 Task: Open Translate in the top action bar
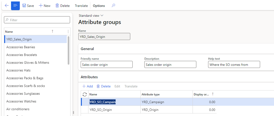click(x=81, y=6)
